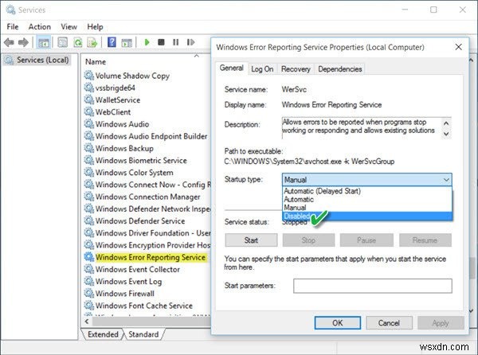
Task: Switch to the Standard view tab
Action: click(x=143, y=334)
